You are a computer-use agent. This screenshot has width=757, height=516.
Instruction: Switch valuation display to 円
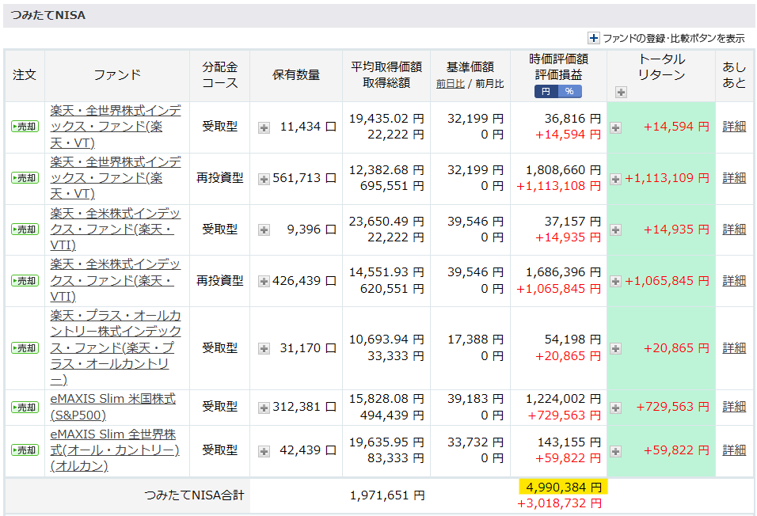(546, 92)
